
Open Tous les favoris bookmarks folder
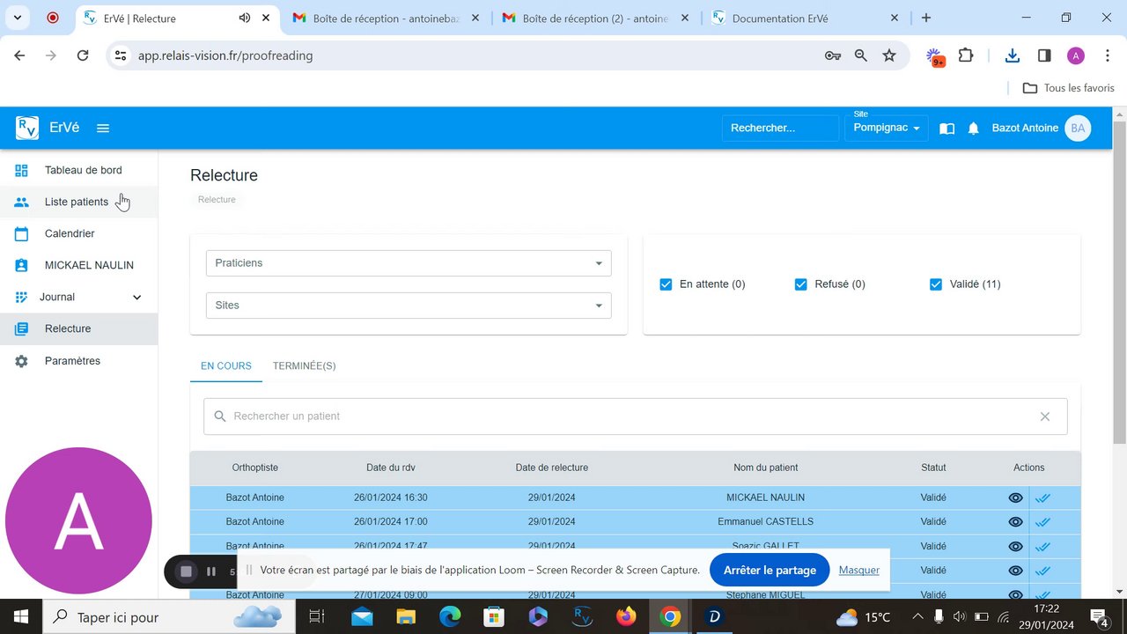click(x=1068, y=88)
